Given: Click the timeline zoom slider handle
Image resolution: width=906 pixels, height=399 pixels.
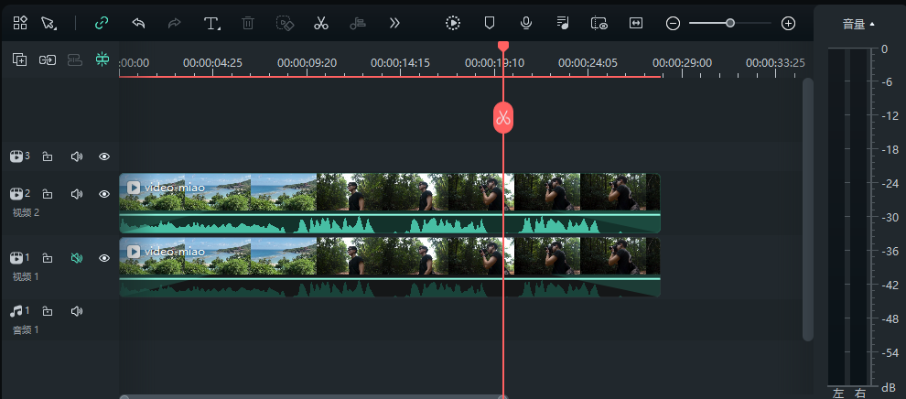Looking at the screenshot, I should 730,23.
